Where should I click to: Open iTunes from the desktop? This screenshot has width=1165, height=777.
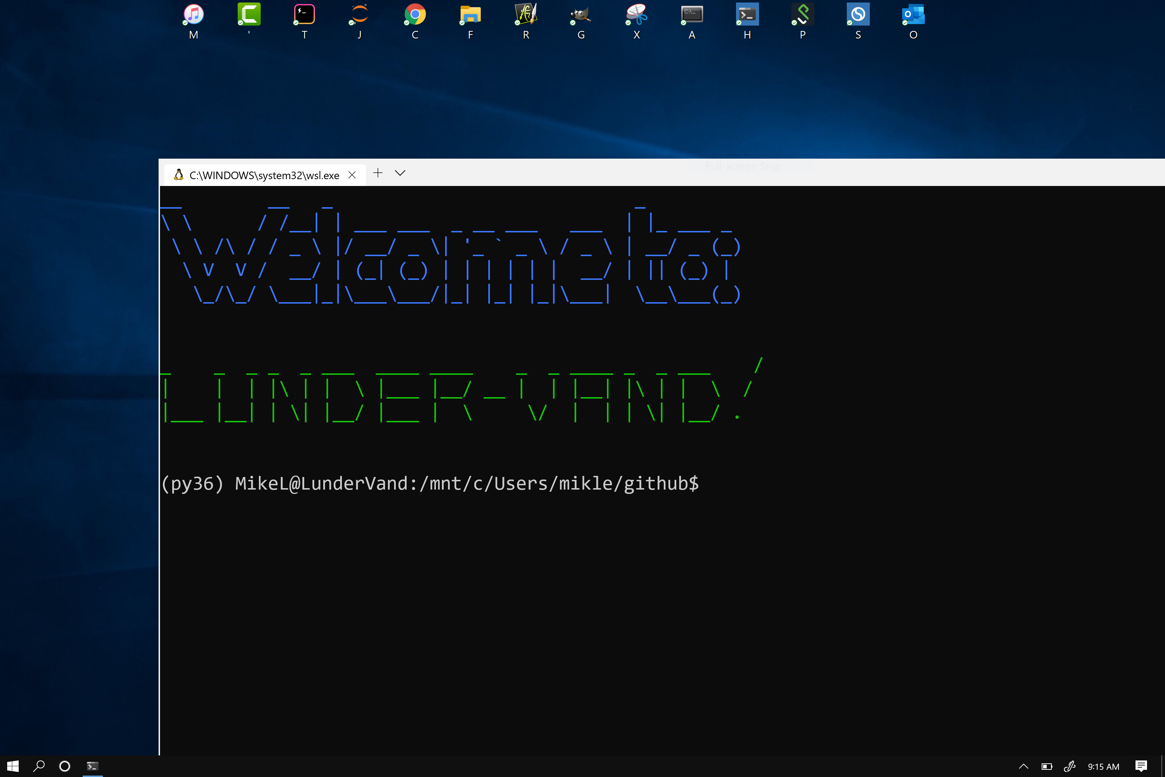193,15
